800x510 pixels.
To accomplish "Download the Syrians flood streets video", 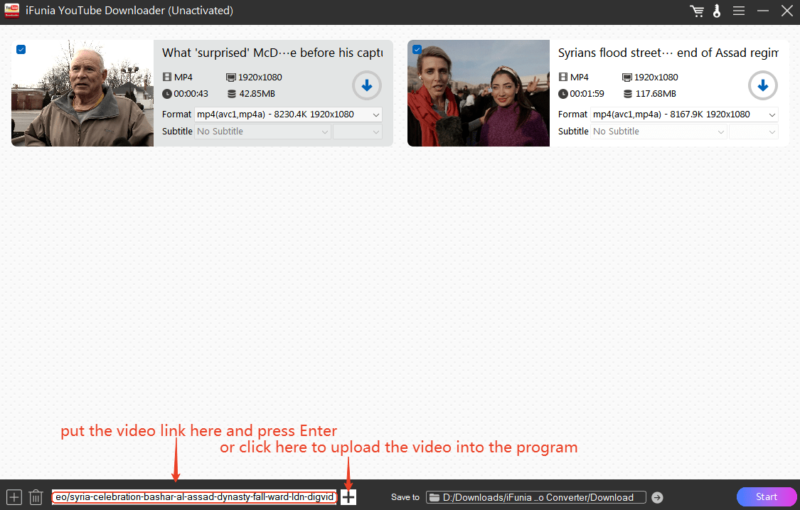I will [x=762, y=86].
